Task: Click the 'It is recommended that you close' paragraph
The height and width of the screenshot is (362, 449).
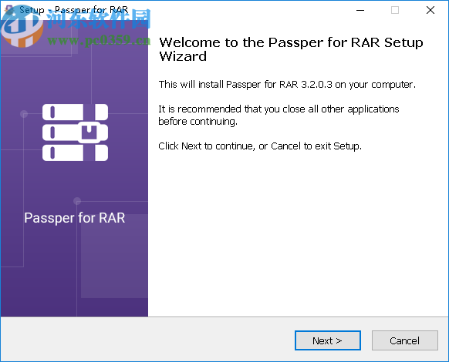Action: (x=279, y=115)
